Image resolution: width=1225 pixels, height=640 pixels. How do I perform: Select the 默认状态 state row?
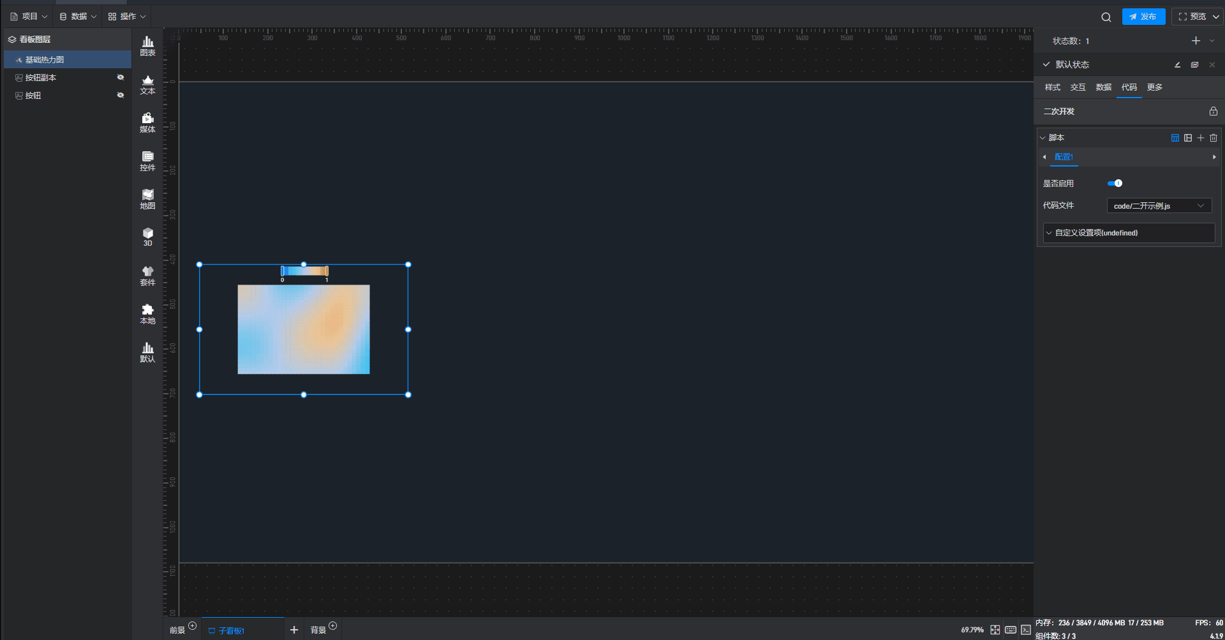(x=1128, y=64)
